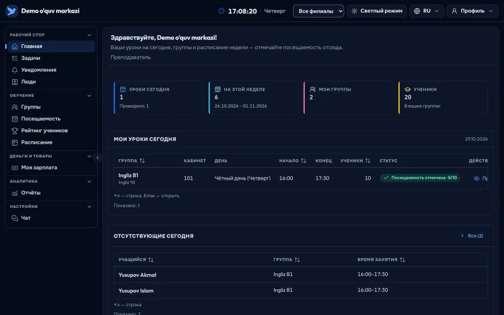Click the Четверг weekday label

coord(275,11)
